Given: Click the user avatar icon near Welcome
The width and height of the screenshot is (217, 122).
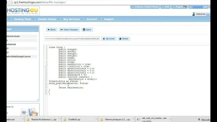Looking at the screenshot, I should click(194, 14).
